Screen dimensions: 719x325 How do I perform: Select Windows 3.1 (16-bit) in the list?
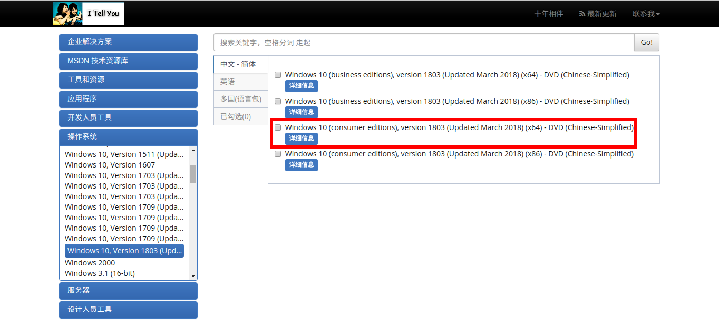tap(100, 273)
